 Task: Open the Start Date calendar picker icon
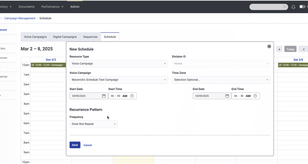(x=104, y=96)
